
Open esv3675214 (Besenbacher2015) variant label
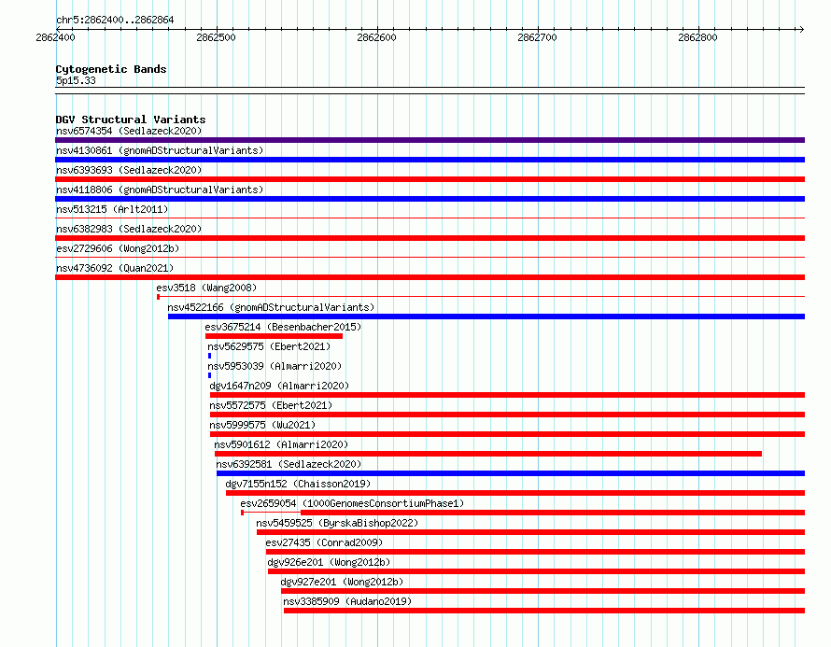(x=283, y=327)
